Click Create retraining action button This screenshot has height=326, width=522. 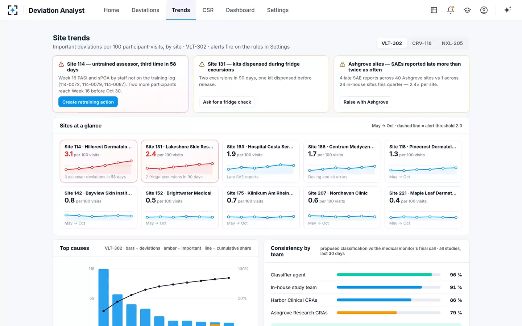(88, 102)
